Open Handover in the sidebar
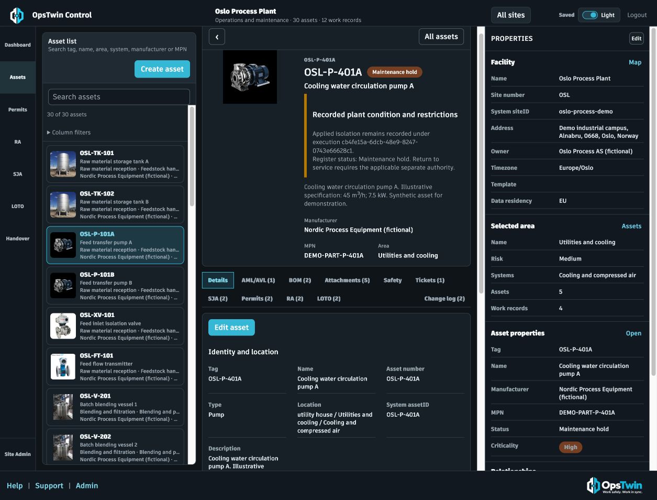The height and width of the screenshot is (500, 657). (x=18, y=238)
